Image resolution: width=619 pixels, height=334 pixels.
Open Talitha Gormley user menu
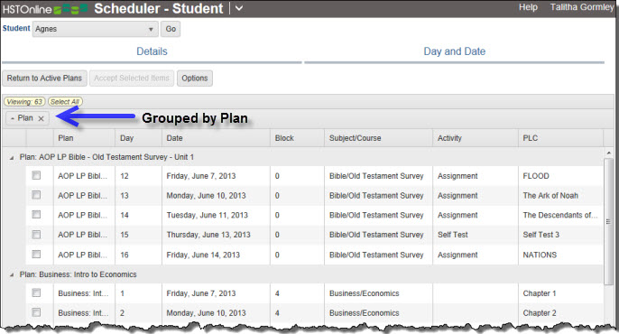coord(582,7)
